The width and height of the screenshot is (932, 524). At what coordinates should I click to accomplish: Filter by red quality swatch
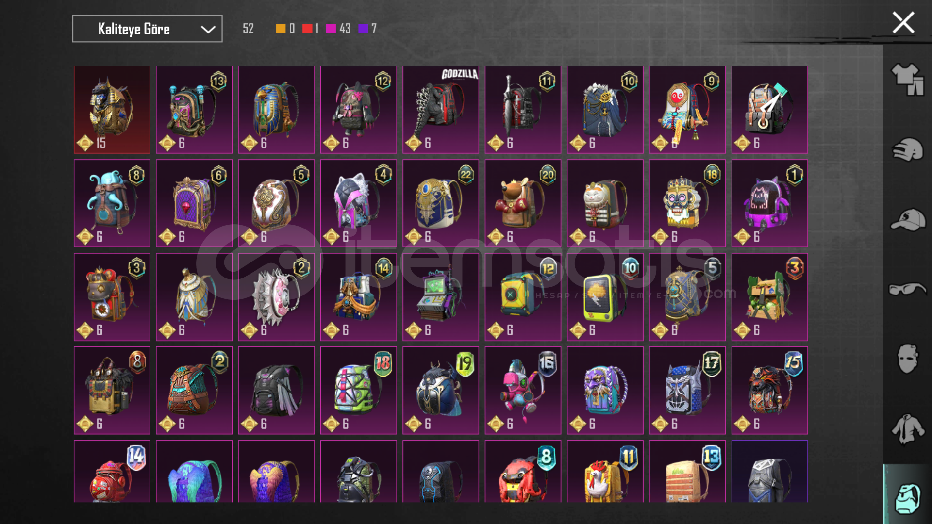(x=307, y=29)
